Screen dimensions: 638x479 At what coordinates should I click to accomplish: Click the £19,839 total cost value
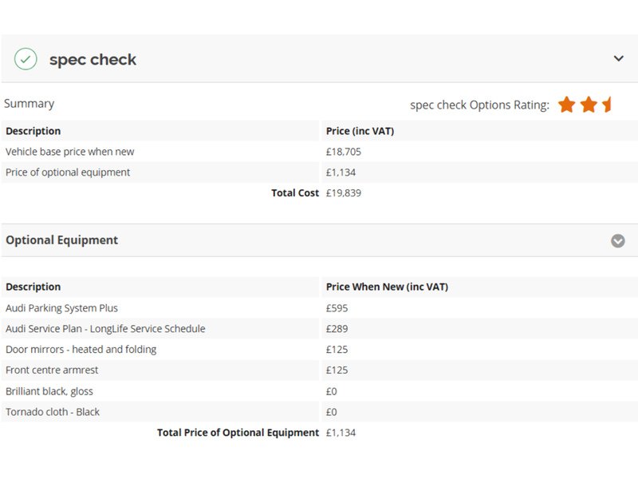(344, 193)
